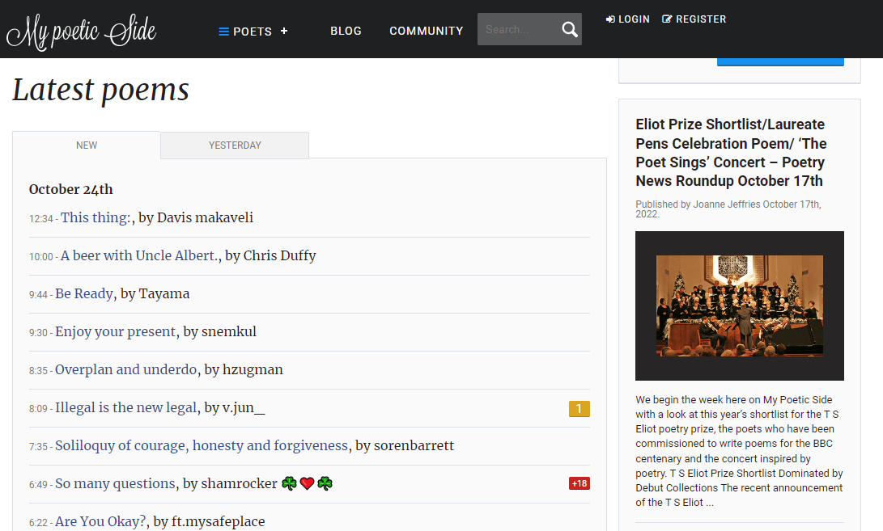The height and width of the screenshot is (531, 883).
Task: Click the hamburger lines icon beside POETS
Action: pyautogui.click(x=222, y=31)
